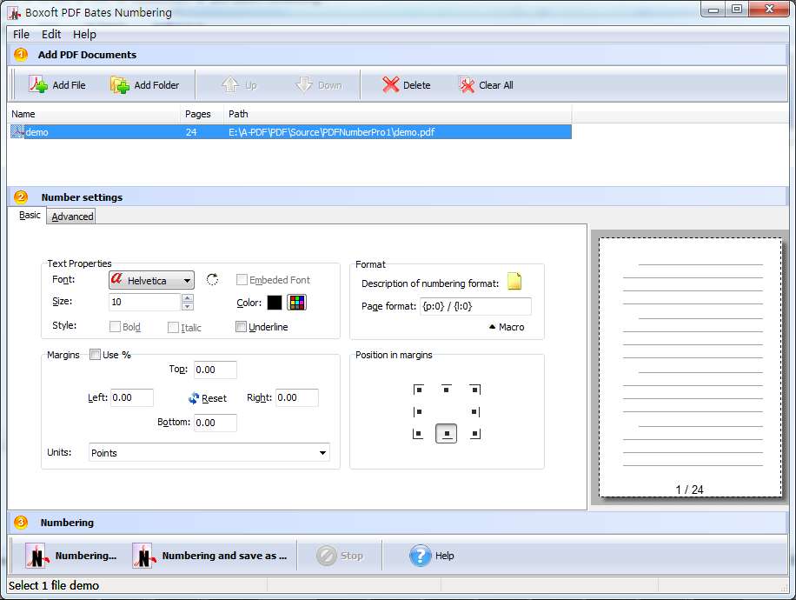Click the Boxoft app icon in title bar
Image resolution: width=796 pixels, height=600 pixels.
14,13
